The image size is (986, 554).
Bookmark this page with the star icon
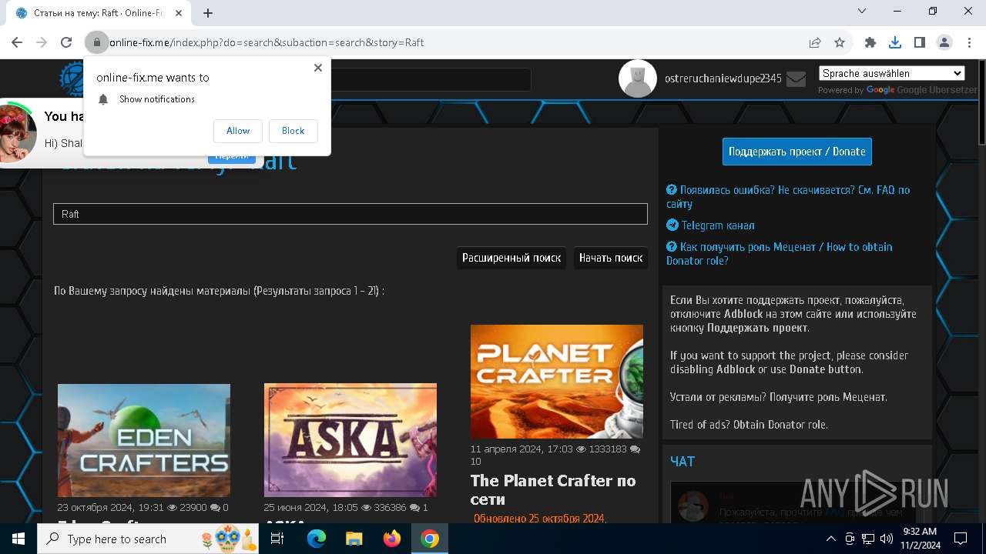pos(840,42)
